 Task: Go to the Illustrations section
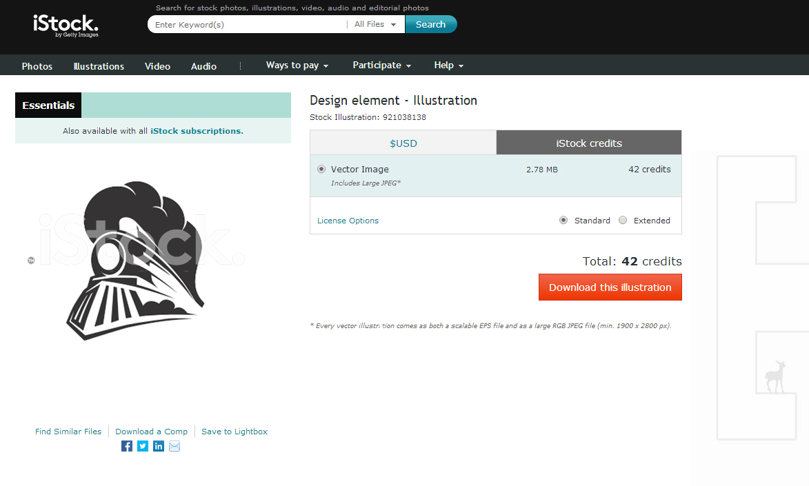pos(99,66)
